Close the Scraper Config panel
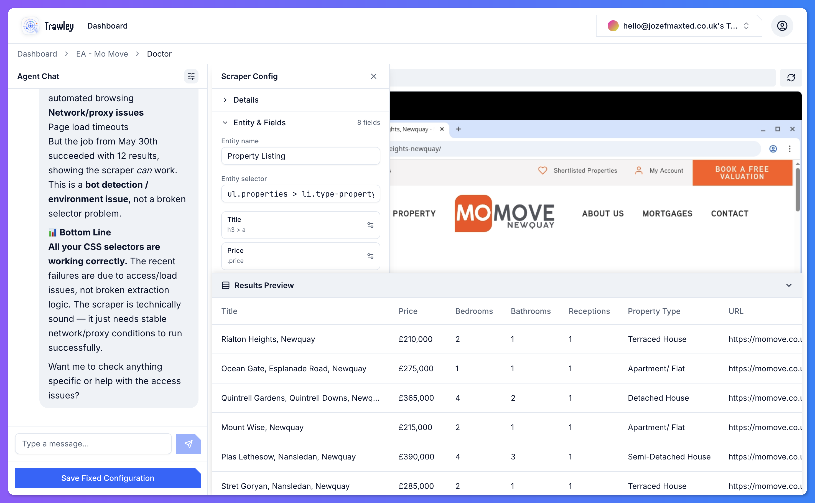815x503 pixels. coord(373,77)
